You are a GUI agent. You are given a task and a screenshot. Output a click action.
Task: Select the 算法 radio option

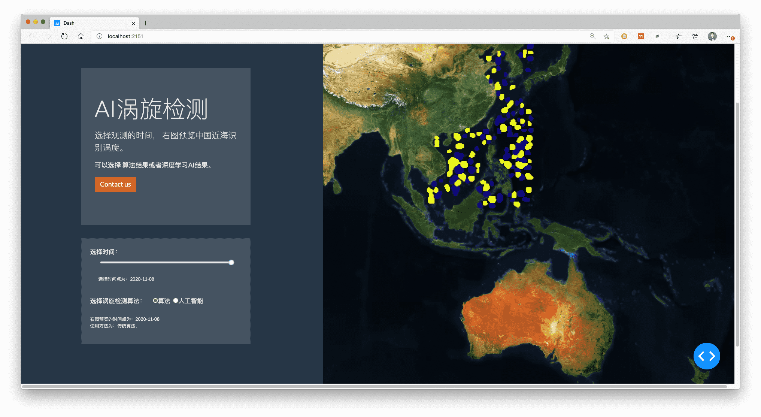[155, 300]
